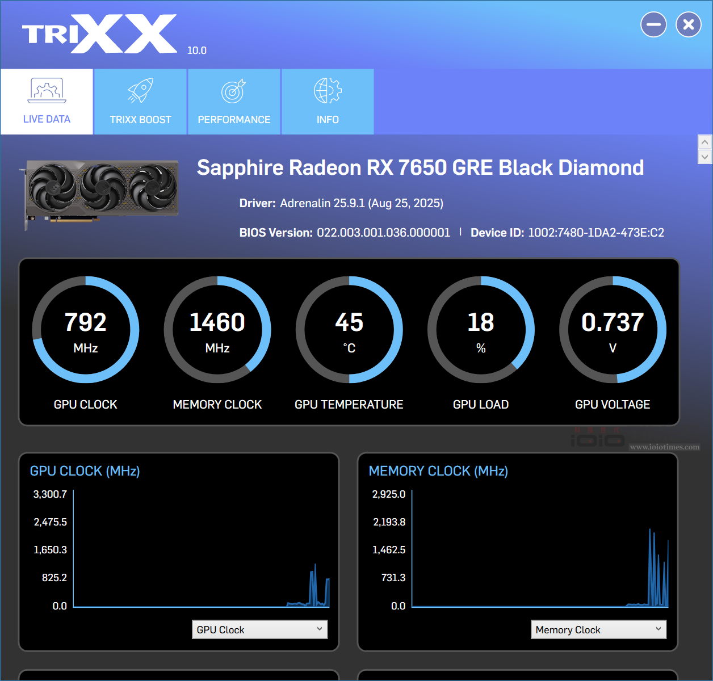Select the Sapphire Radeon RX 7650 GRE title
This screenshot has height=681, width=713.
(x=420, y=168)
